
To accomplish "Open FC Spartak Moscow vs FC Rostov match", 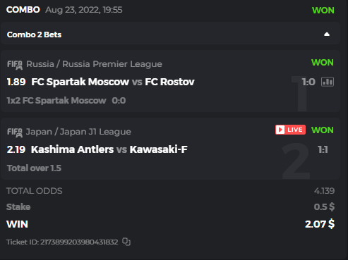I will pos(113,82).
